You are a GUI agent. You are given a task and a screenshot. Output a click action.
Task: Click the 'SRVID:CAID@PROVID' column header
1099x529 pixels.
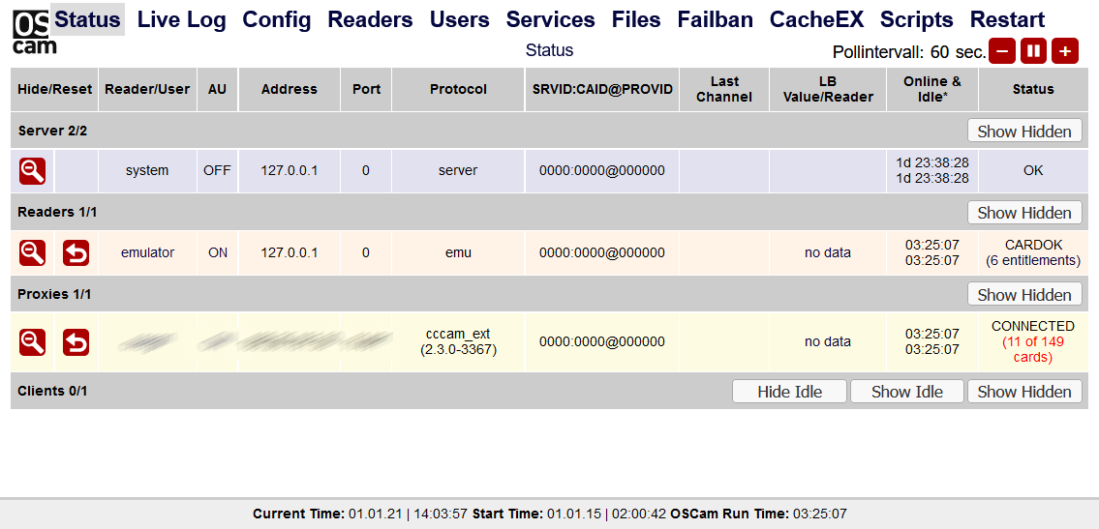(x=602, y=90)
